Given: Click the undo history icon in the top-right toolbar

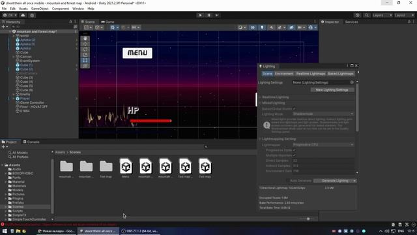Looking at the screenshot, I should (x=358, y=15).
